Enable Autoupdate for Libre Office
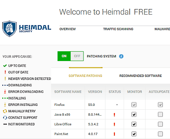This screenshot has width=170, height=139. click(160, 124)
